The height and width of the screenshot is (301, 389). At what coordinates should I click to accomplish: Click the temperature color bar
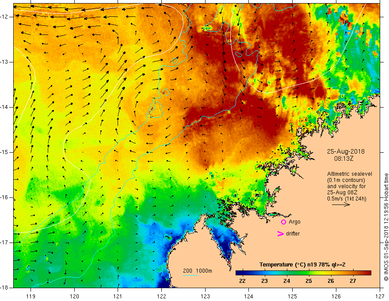tap(303, 273)
